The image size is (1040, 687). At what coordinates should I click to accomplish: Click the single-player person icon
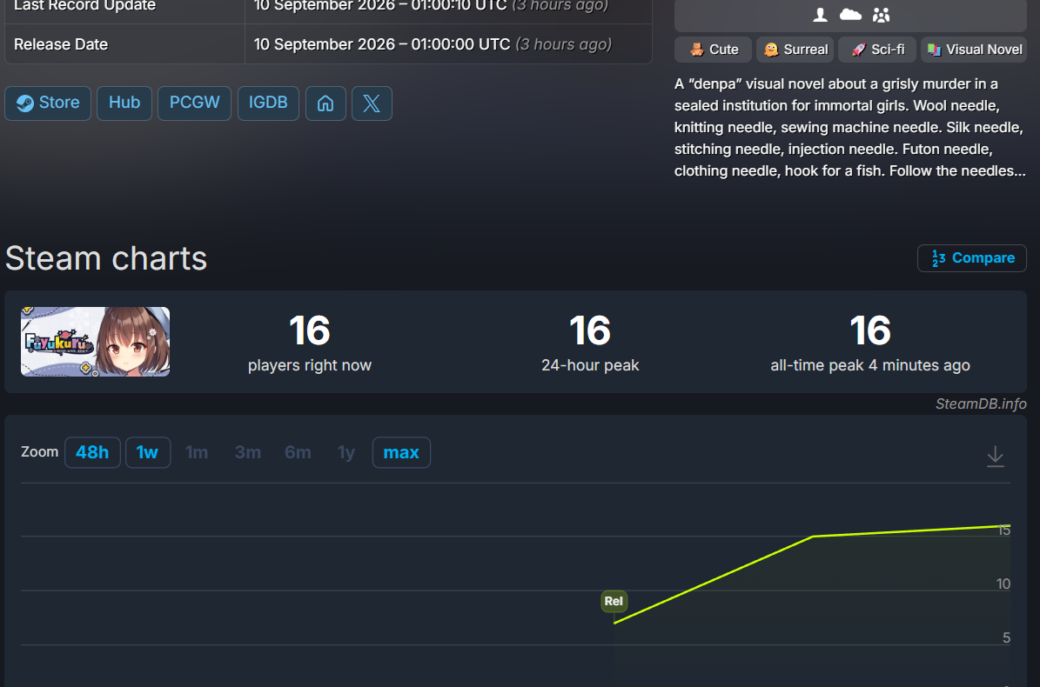click(x=821, y=15)
